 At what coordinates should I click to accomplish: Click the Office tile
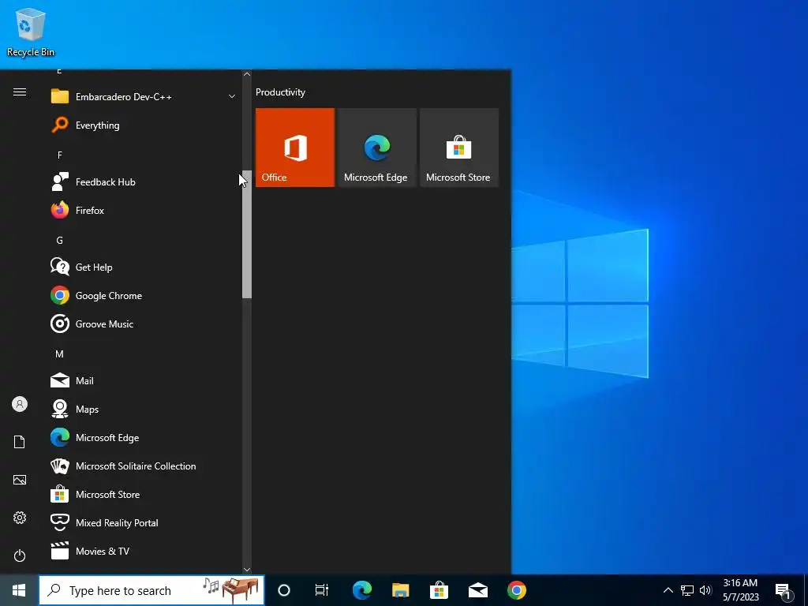tap(295, 148)
